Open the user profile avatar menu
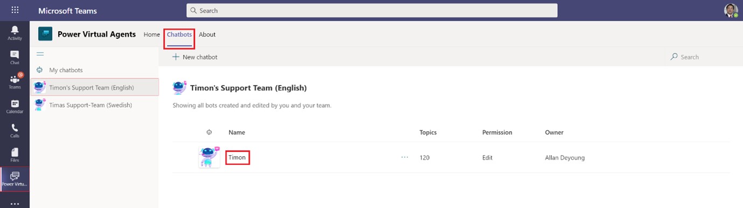The image size is (743, 208). tap(731, 10)
